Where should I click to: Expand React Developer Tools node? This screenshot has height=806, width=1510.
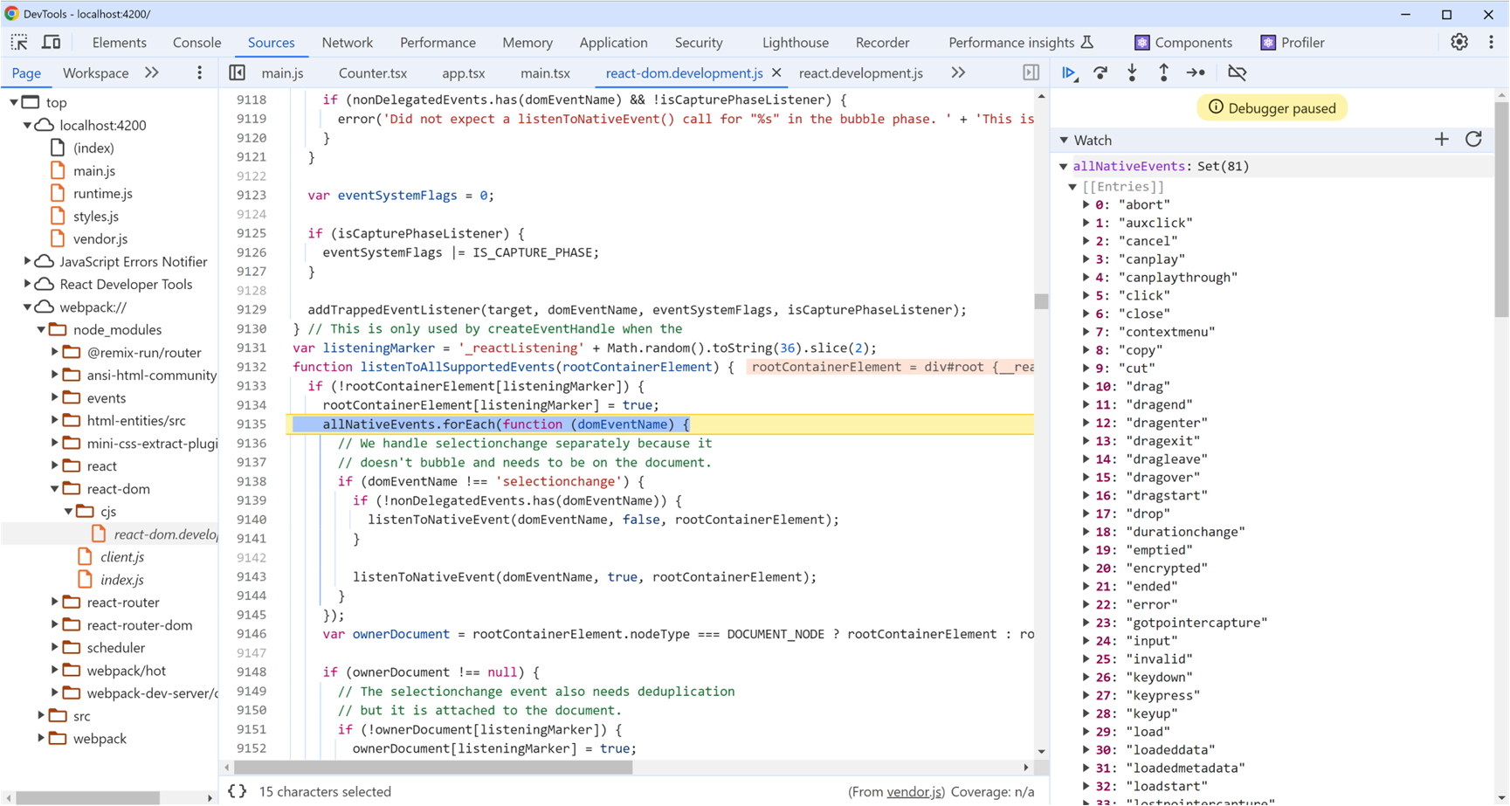(28, 284)
